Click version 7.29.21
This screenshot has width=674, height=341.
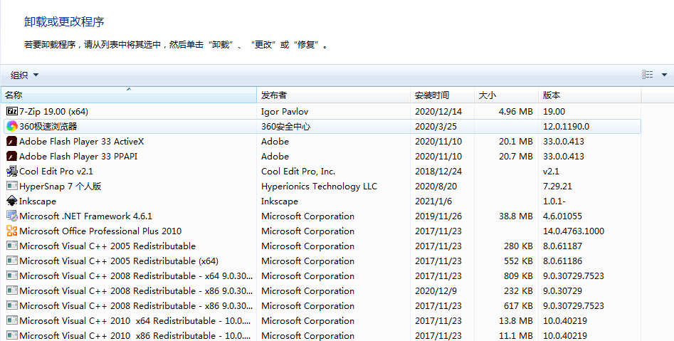click(x=557, y=187)
